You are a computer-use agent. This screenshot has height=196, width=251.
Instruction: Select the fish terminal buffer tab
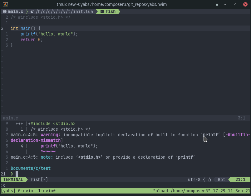(x=108, y=12)
